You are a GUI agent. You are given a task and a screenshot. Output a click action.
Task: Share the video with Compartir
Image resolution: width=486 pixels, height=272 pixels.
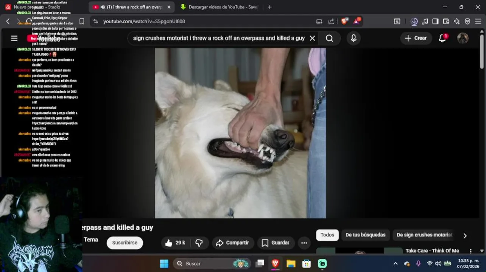(232, 243)
